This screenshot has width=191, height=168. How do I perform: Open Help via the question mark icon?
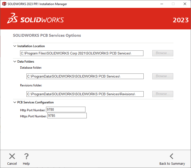pos(26,156)
